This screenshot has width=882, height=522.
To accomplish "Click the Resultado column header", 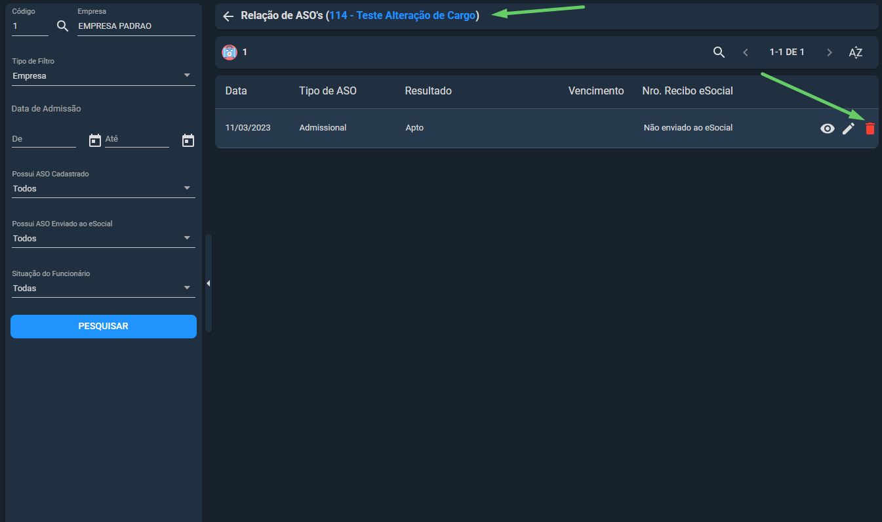I will coord(428,91).
